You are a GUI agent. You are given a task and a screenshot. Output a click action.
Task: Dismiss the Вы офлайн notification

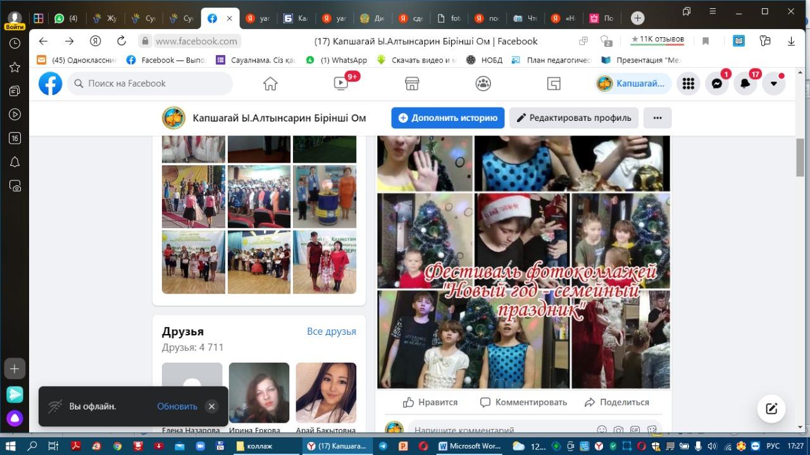coord(211,406)
